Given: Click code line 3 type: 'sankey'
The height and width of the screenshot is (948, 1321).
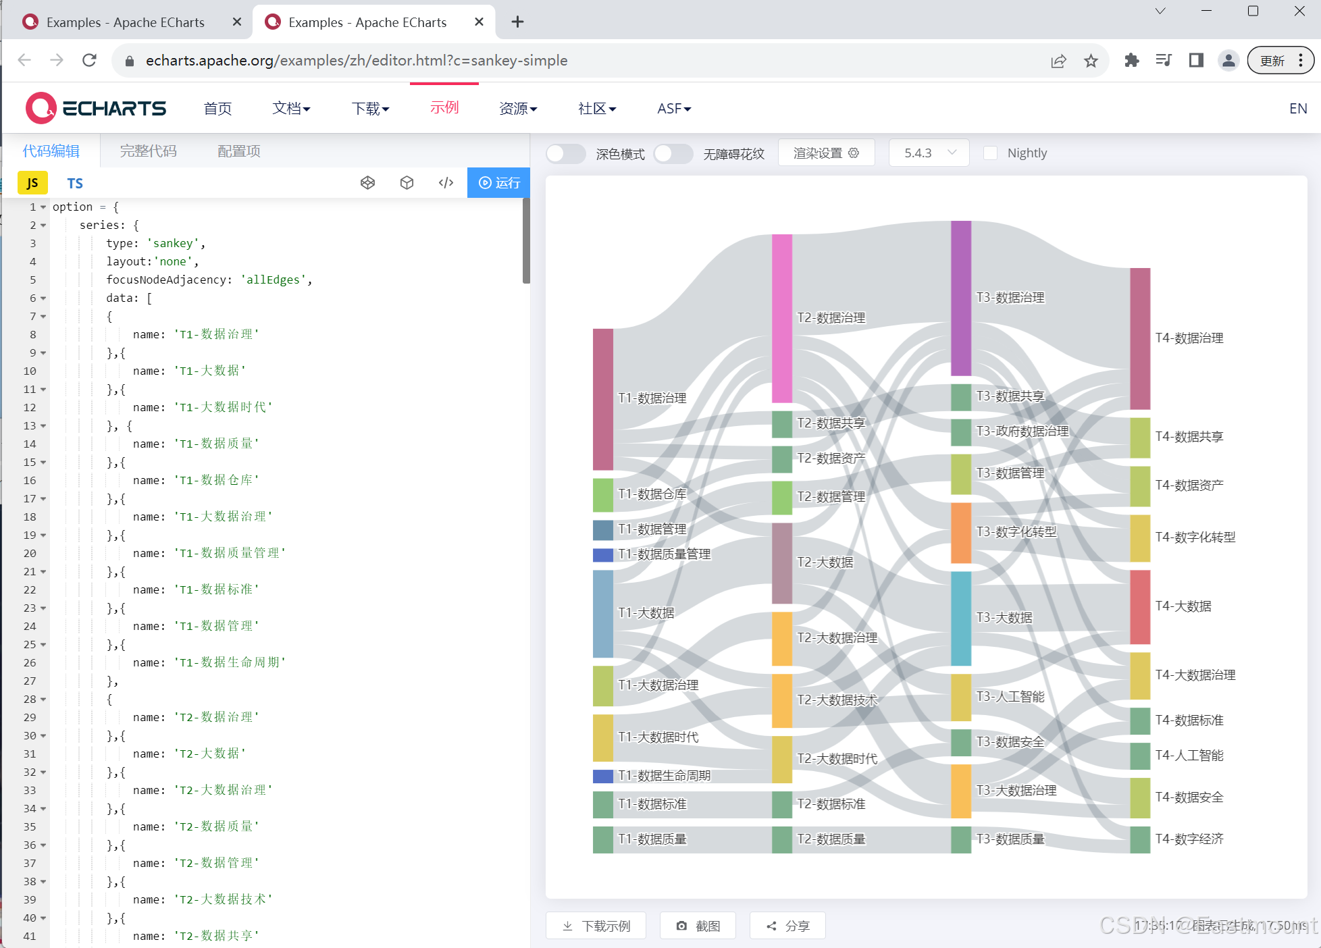Looking at the screenshot, I should (x=156, y=243).
